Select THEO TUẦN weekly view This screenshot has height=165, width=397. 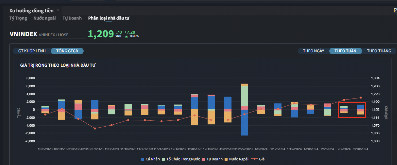point(345,51)
